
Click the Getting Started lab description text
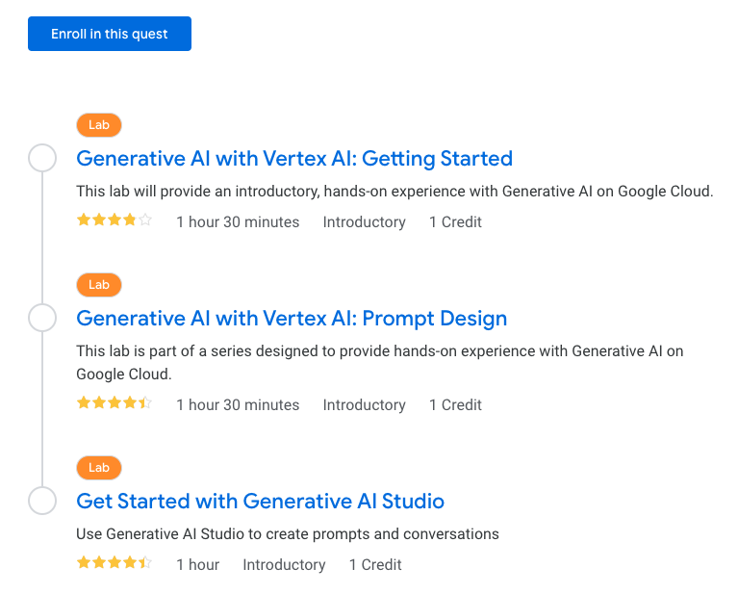(394, 191)
